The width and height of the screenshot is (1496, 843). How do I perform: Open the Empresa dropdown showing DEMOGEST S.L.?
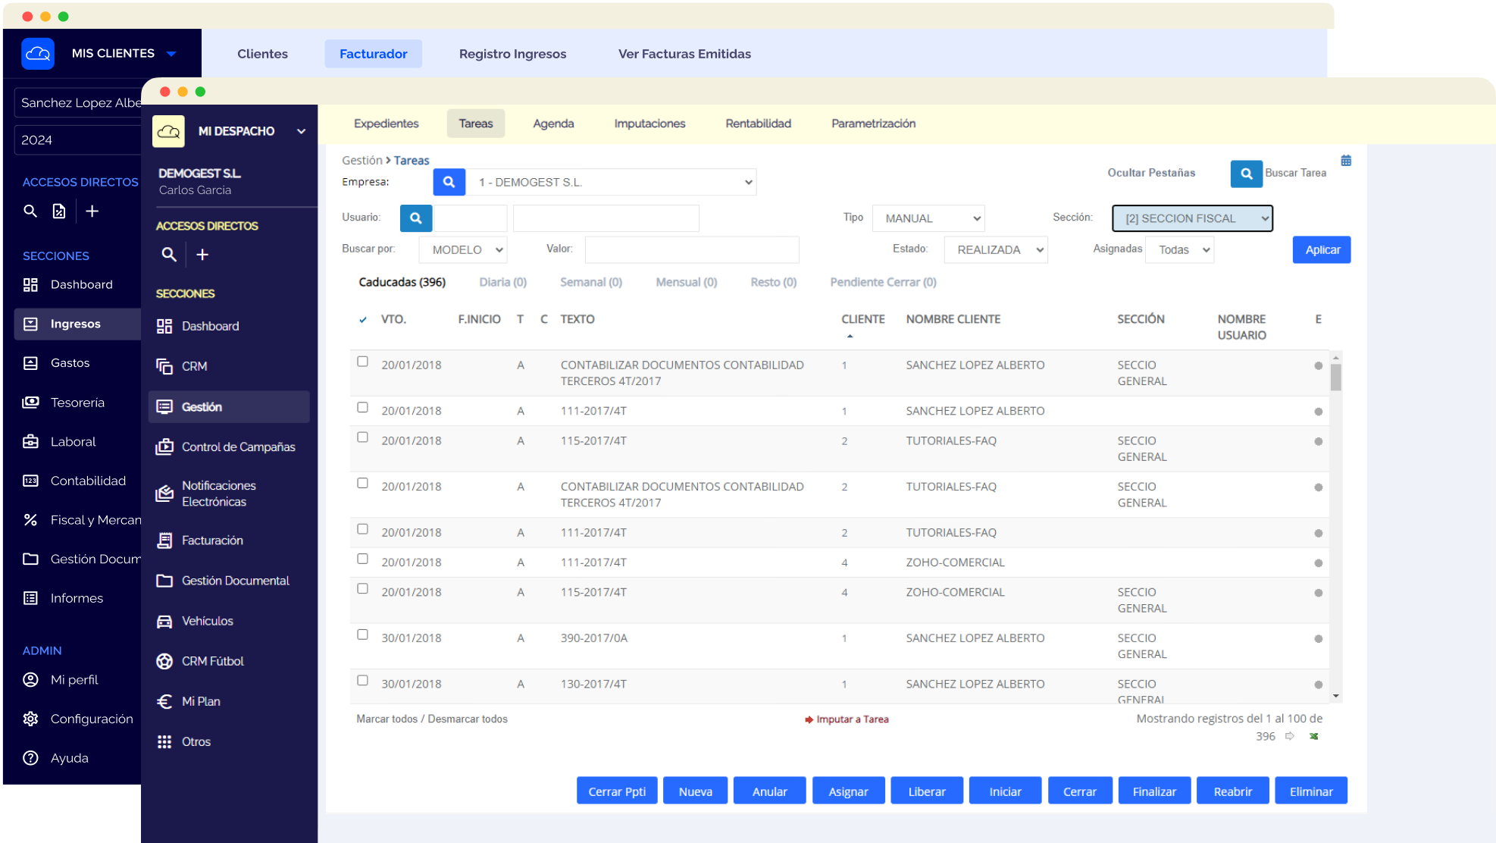click(x=611, y=182)
